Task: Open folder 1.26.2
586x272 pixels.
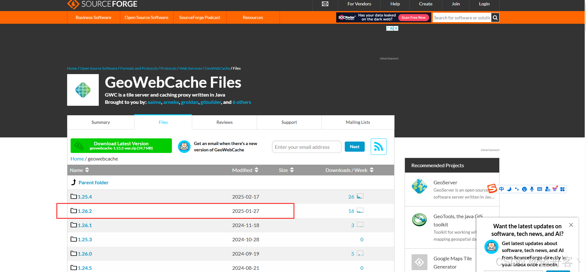Action: click(x=85, y=211)
